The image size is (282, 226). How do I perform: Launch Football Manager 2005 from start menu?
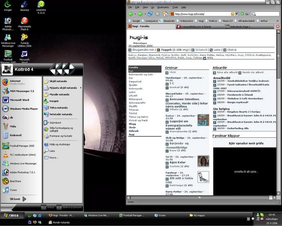click(21, 146)
